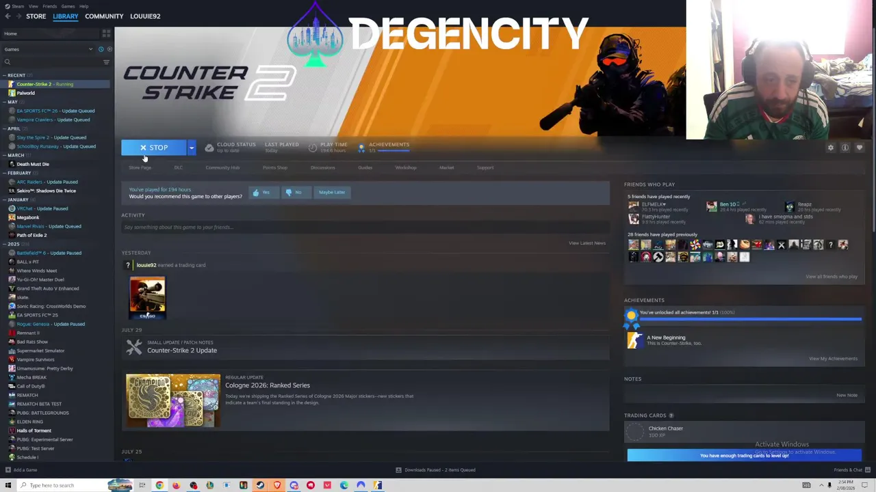Open the Store Page link

click(x=140, y=167)
